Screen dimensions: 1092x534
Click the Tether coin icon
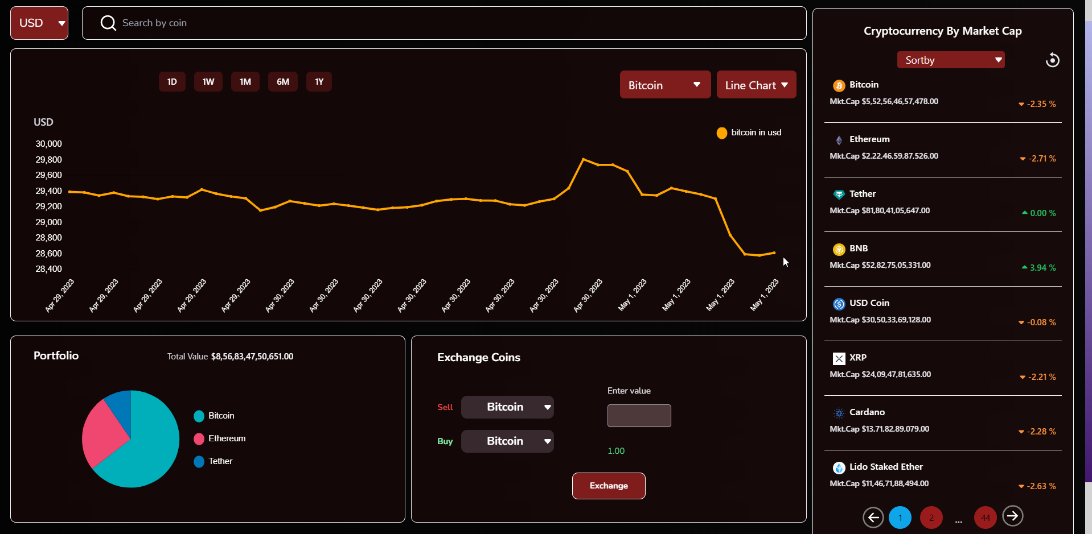[x=839, y=194]
